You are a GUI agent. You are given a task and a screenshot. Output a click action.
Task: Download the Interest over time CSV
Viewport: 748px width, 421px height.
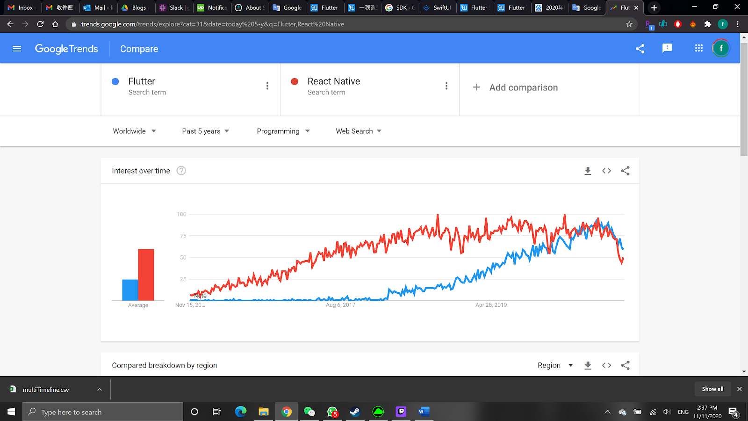tap(588, 171)
